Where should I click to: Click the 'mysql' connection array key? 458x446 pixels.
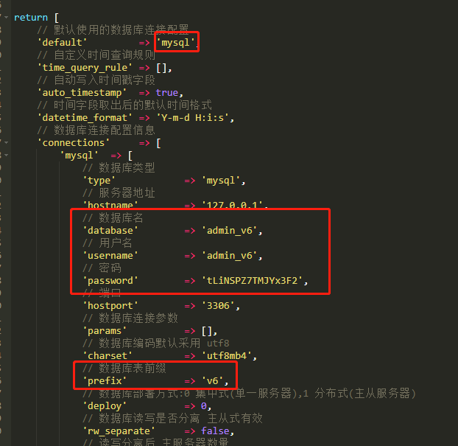80,156
